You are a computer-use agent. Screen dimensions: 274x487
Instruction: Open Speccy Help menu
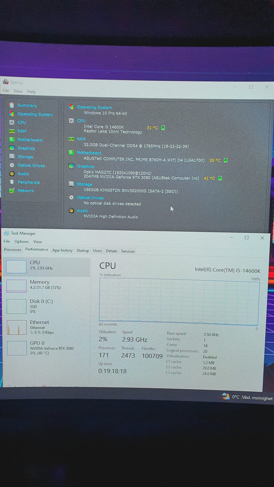point(31,92)
